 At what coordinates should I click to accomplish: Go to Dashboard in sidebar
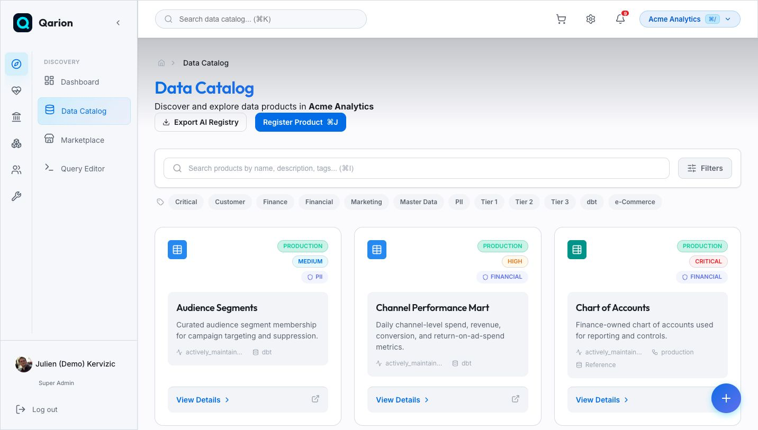click(84, 81)
